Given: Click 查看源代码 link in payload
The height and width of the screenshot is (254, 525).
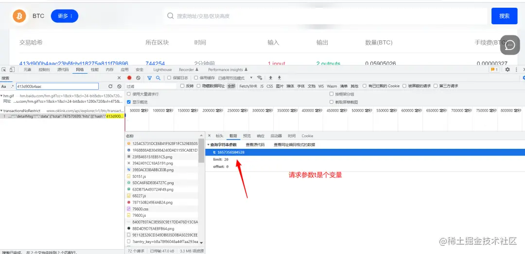Looking at the screenshot, I should pyautogui.click(x=255, y=145).
